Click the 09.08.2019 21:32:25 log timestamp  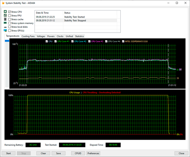click(x=45, y=17)
